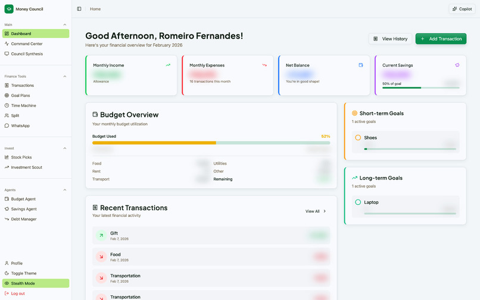The image size is (480, 300).
Task: Click the Food transaction expense arrow icon
Action: coord(101,257)
